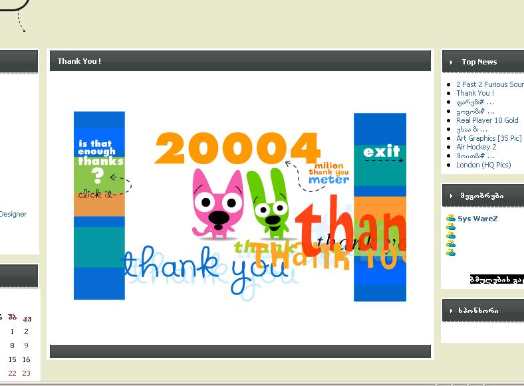This screenshot has height=386, width=524.
Task: Open the Art Graphics [35 Pic] link
Action: click(489, 138)
